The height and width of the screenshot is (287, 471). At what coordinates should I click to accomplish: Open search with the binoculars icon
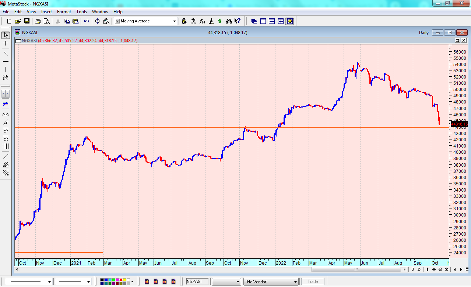[x=229, y=21]
